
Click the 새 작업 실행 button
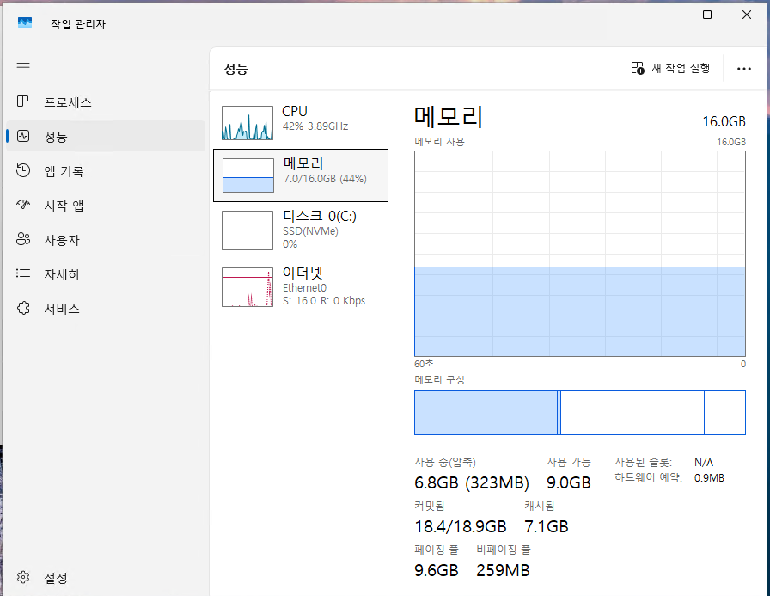coord(671,68)
